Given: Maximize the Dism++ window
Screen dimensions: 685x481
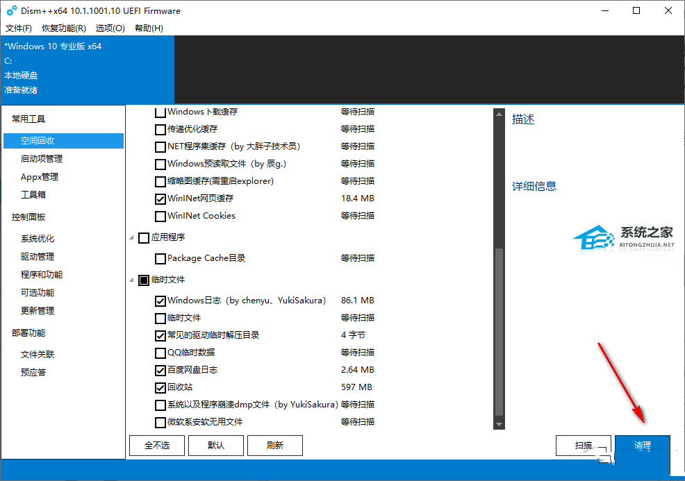Looking at the screenshot, I should pos(636,10).
